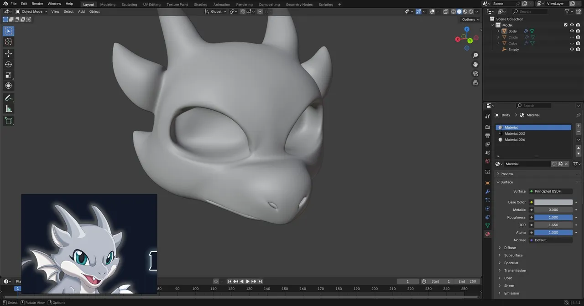Play animation forward in timeline
The height and width of the screenshot is (306, 584).
click(248, 281)
